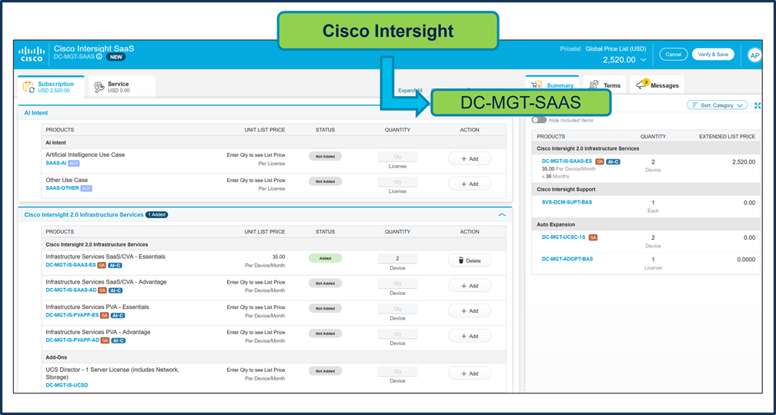
Task: Click quantity field for SaaS/CVA Essentials
Action: [397, 258]
